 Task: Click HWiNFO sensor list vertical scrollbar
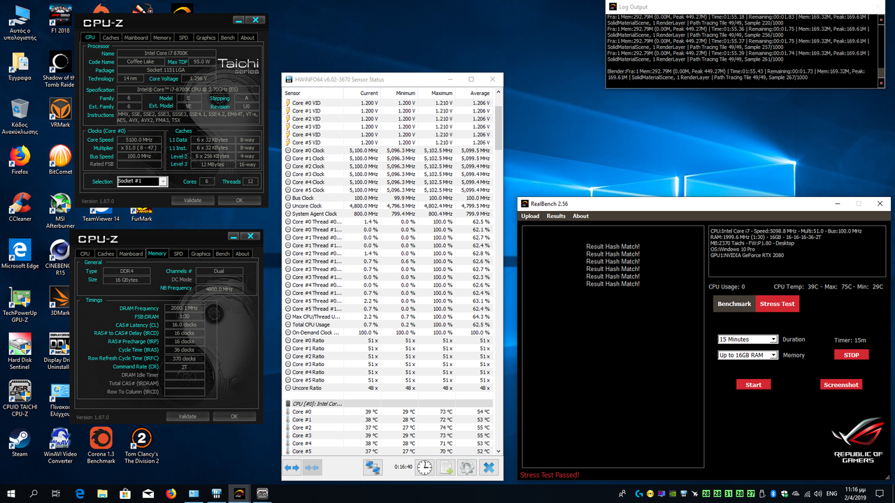(x=499, y=272)
